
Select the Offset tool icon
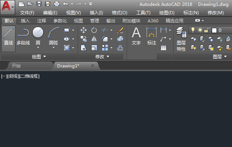tap(120, 48)
